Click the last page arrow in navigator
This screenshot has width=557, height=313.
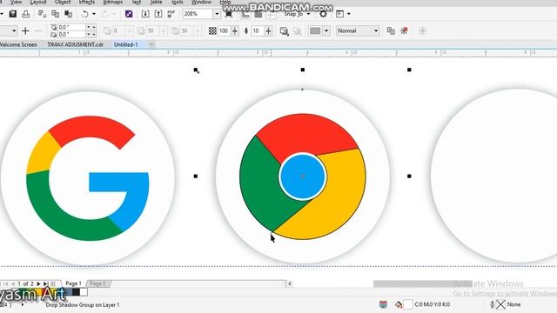45,283
